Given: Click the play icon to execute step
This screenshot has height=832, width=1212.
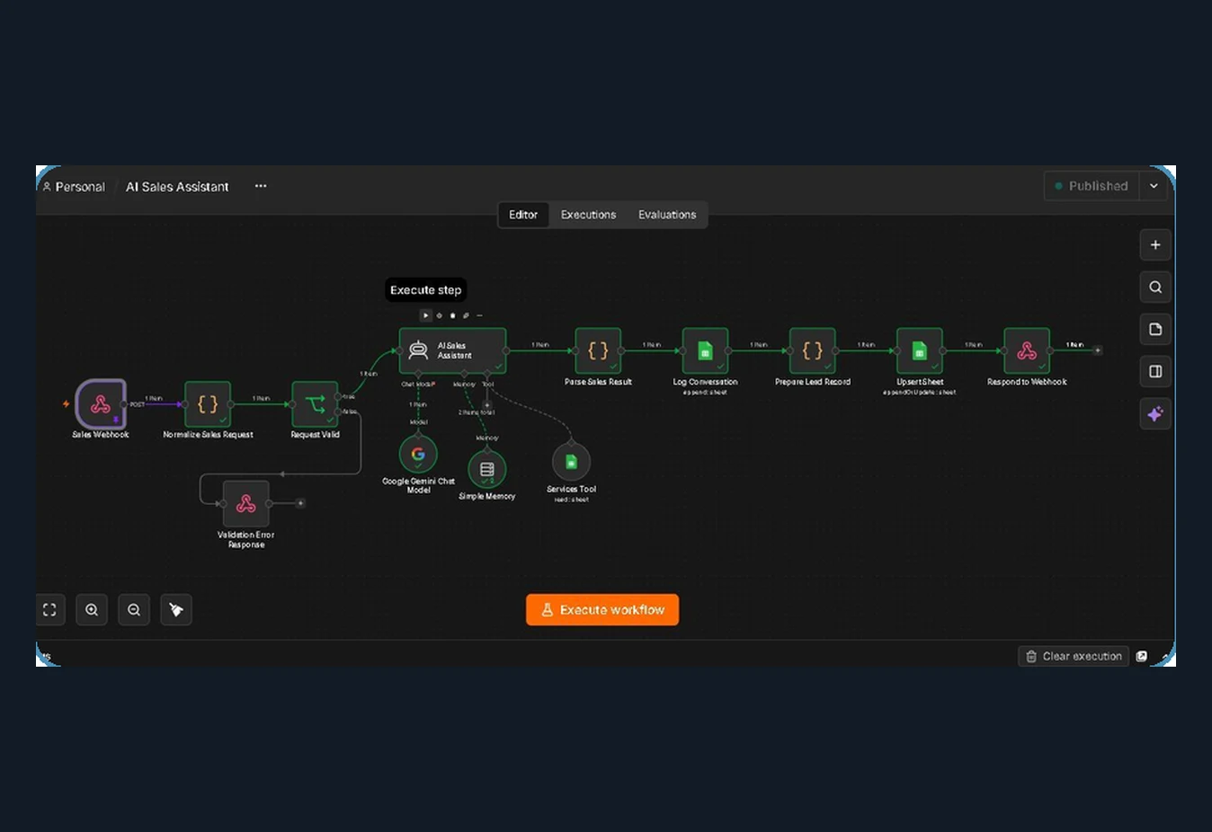Looking at the screenshot, I should [426, 315].
